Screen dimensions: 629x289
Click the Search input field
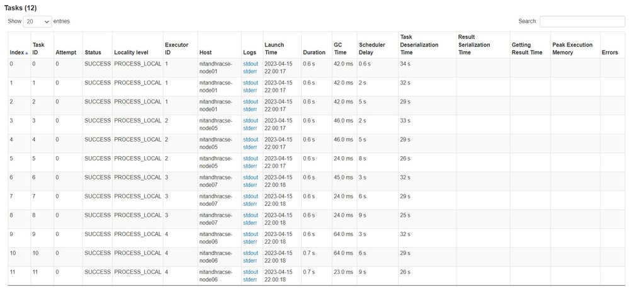coord(582,21)
